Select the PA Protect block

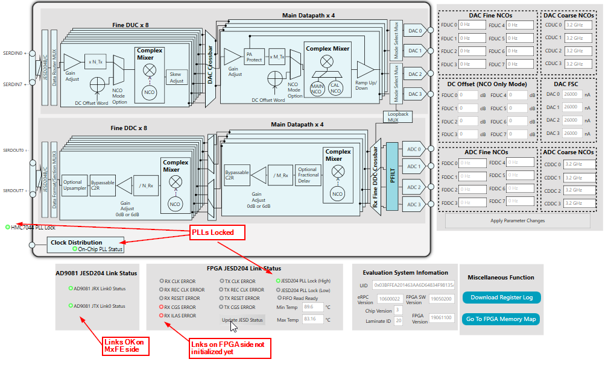[x=254, y=57]
